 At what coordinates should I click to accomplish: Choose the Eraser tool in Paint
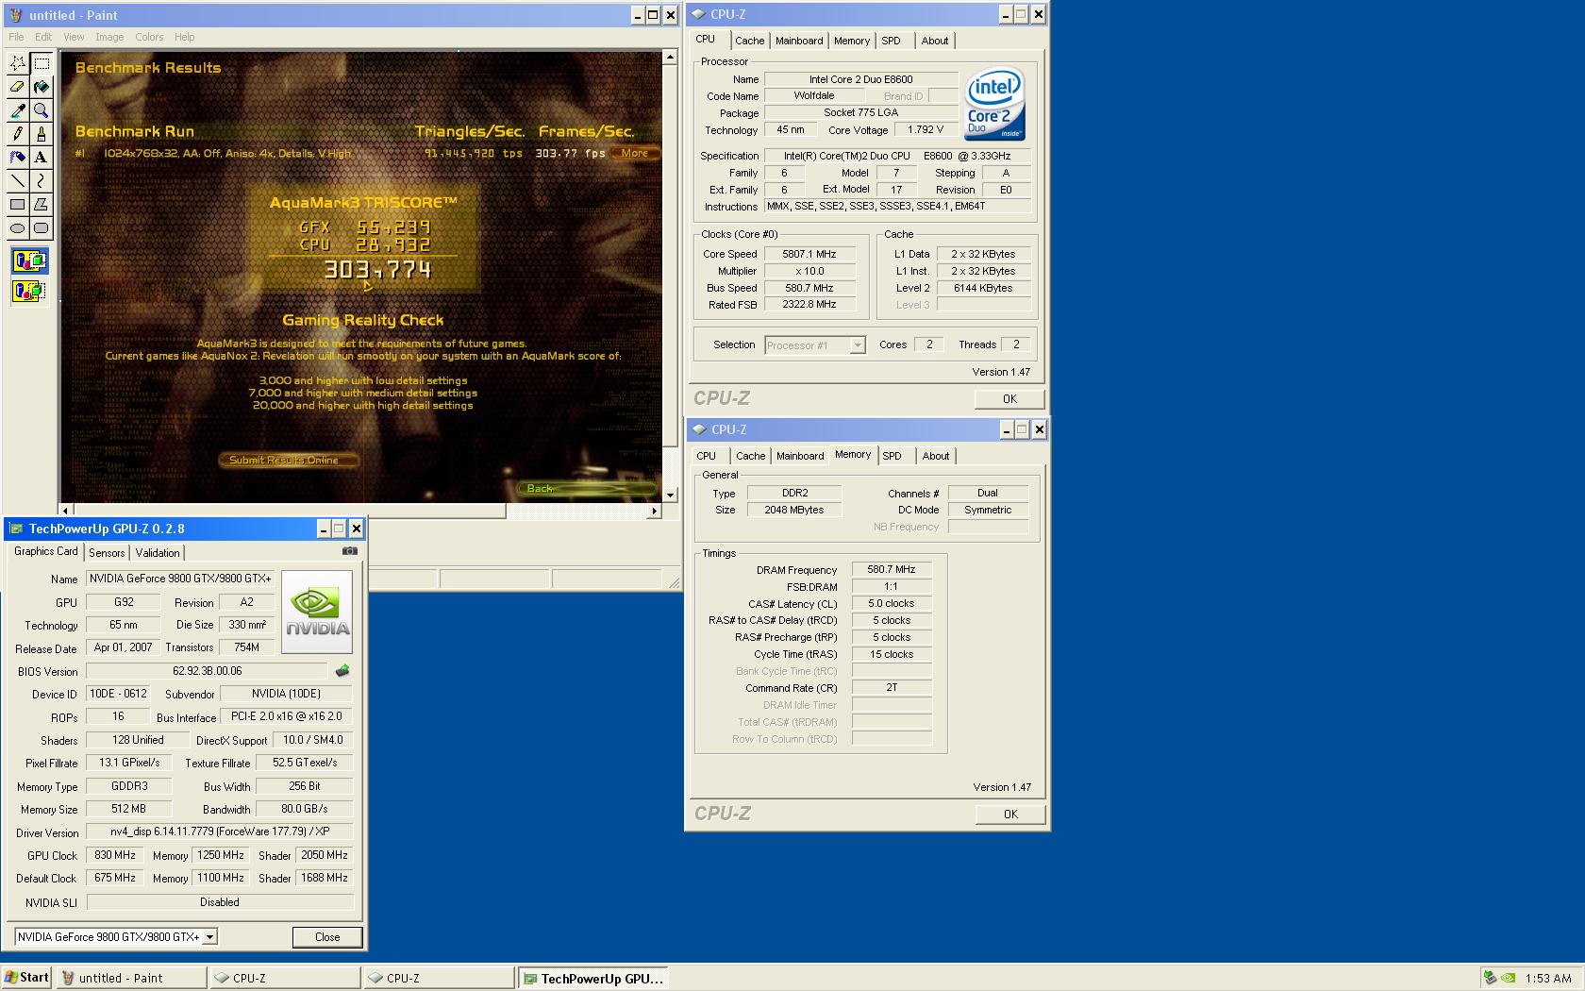pos(18,87)
